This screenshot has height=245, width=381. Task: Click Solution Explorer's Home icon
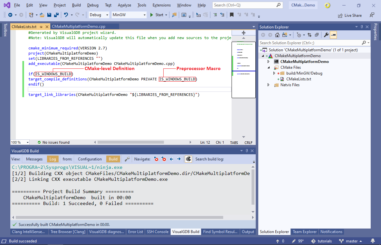click(277, 35)
